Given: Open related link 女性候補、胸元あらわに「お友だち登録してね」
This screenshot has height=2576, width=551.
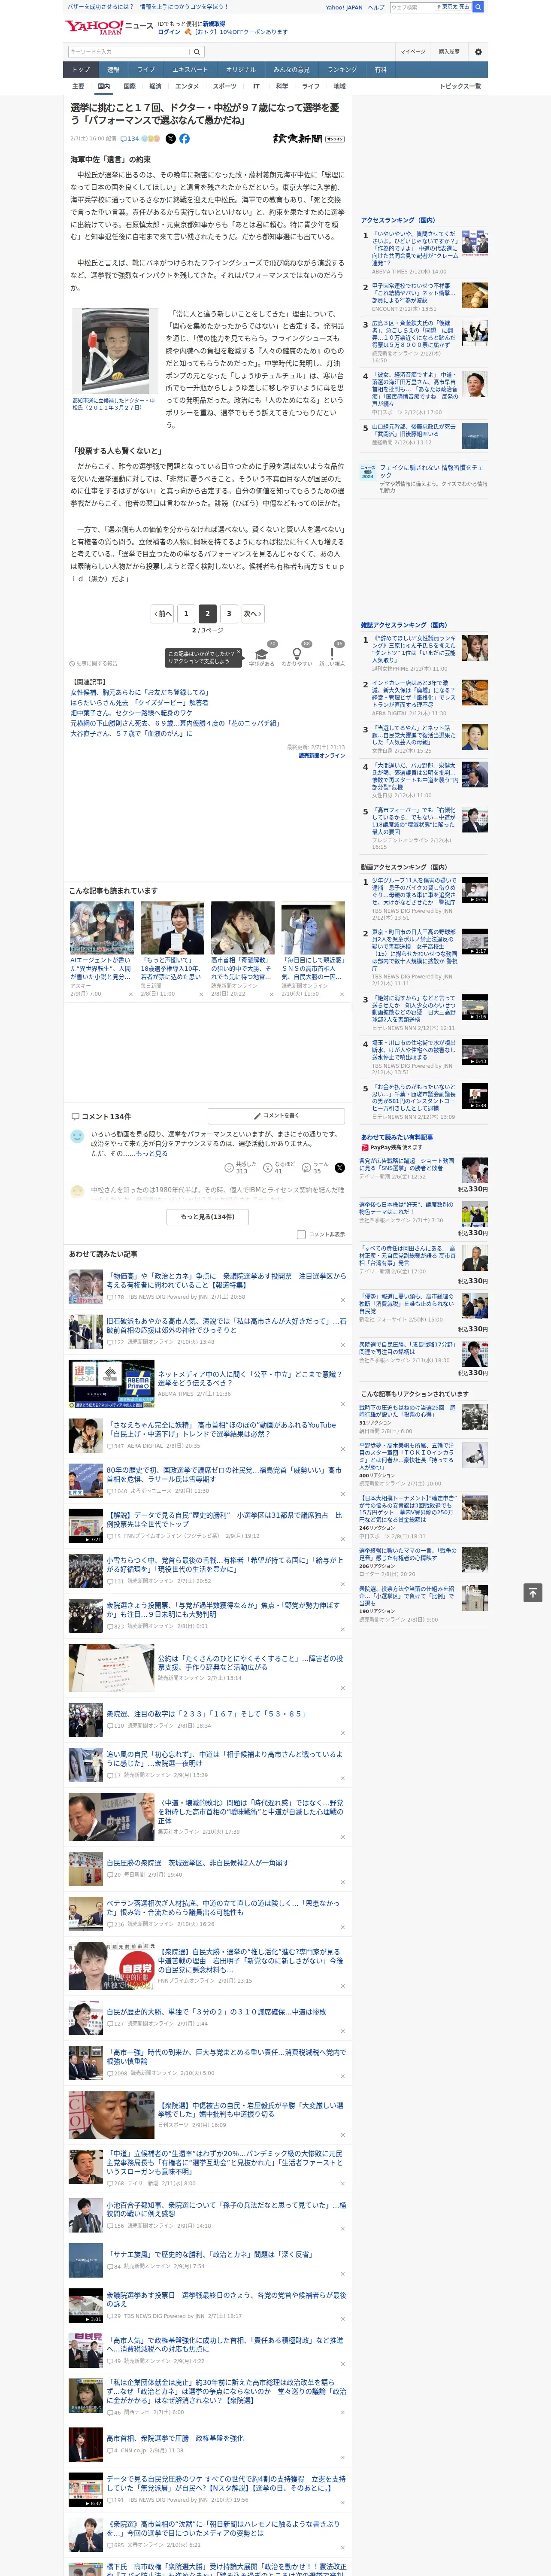Looking at the screenshot, I should tap(139, 692).
